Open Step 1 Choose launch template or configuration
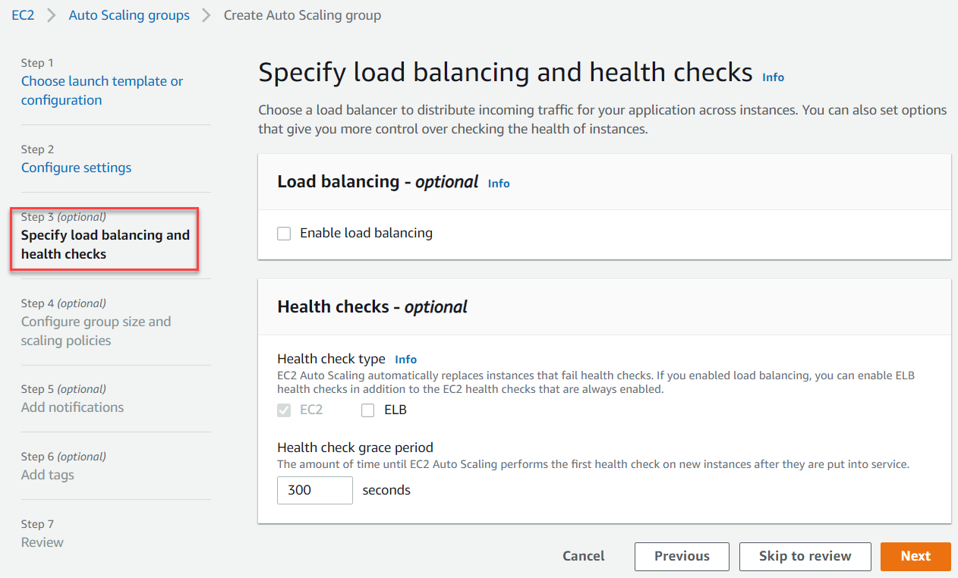 (102, 90)
